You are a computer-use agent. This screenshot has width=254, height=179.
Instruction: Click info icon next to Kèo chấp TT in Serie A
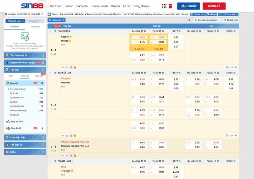145,31
